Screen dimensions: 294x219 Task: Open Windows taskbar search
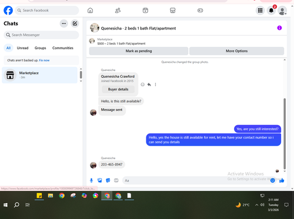tap(16, 205)
